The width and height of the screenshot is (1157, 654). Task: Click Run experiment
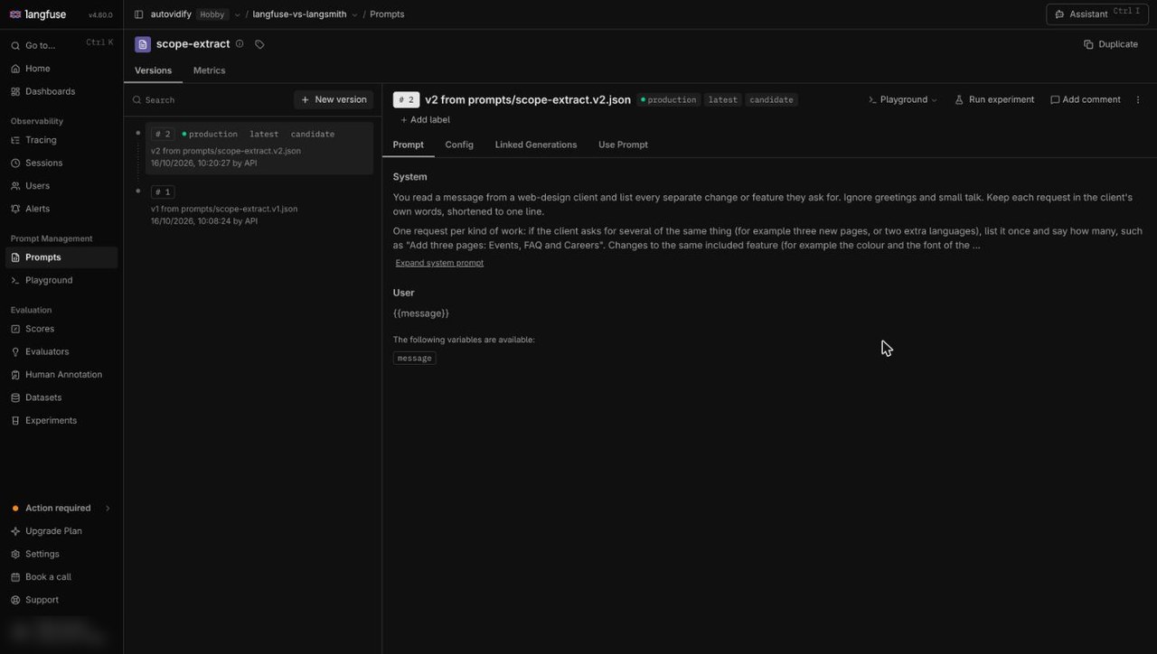994,100
